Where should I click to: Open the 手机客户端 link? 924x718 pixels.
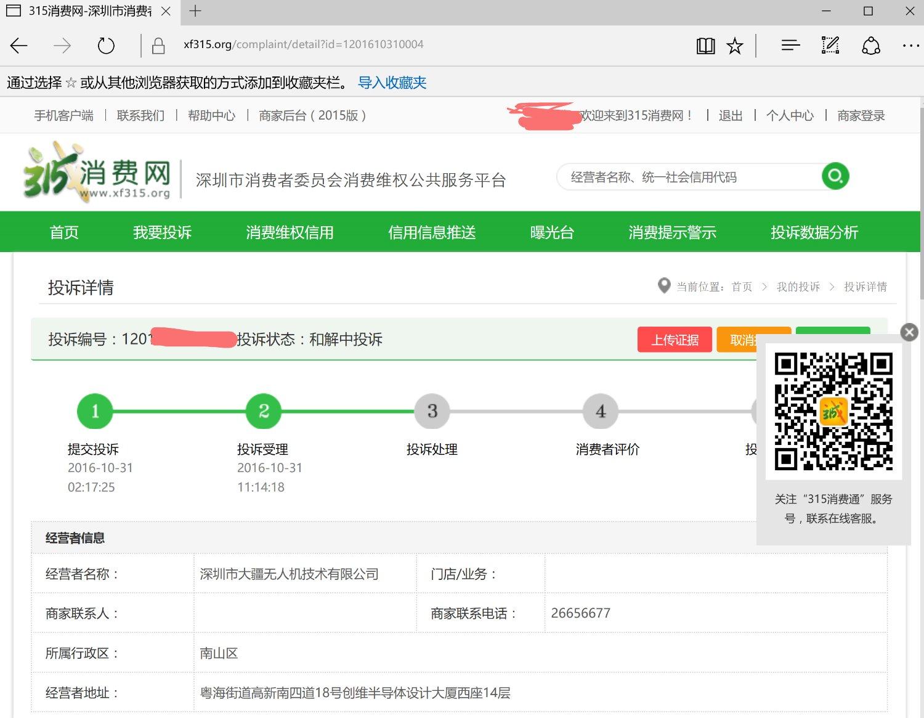(x=63, y=116)
